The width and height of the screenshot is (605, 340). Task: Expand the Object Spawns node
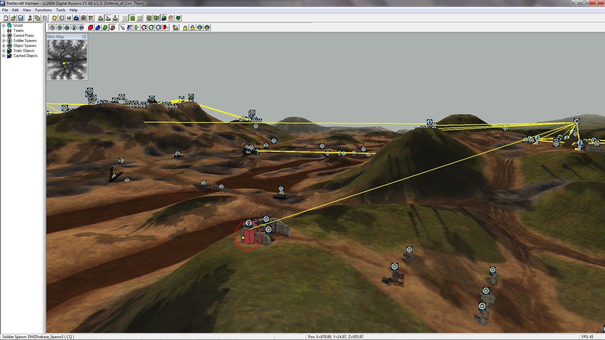click(4, 46)
